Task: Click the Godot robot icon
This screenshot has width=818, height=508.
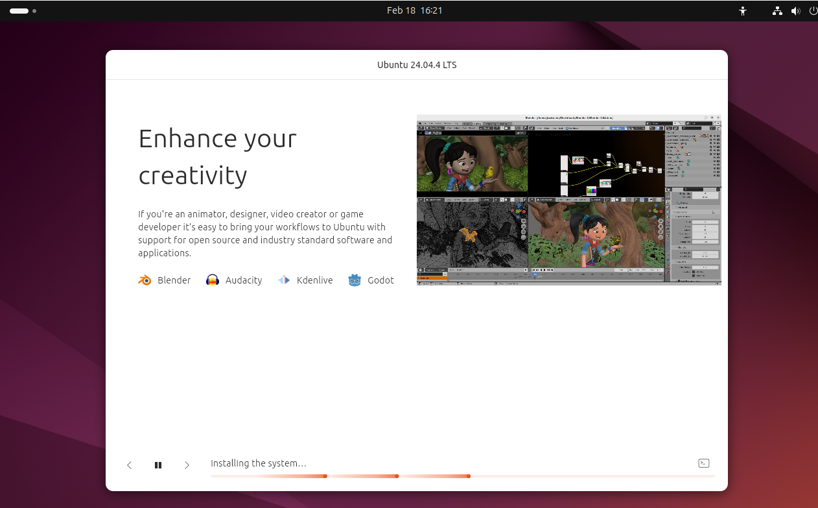Action: pyautogui.click(x=355, y=280)
